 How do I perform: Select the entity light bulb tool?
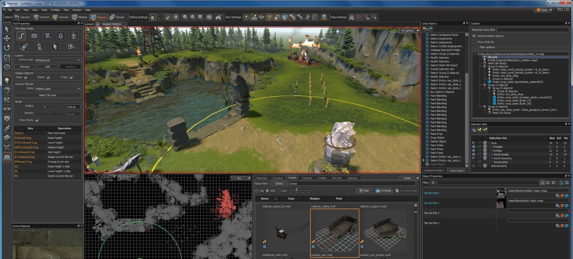click(x=7, y=81)
